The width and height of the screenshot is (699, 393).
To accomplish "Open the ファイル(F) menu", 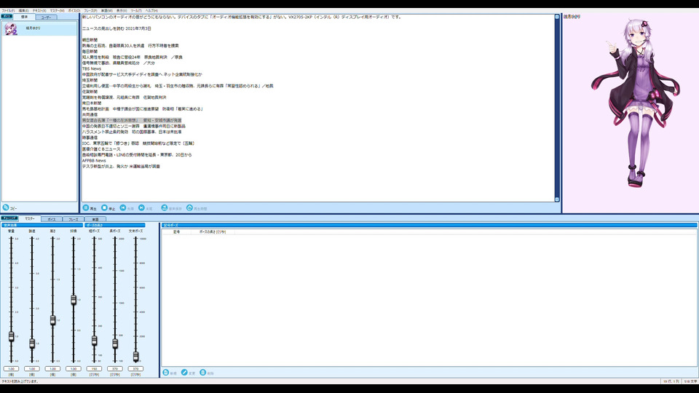I will (x=8, y=10).
